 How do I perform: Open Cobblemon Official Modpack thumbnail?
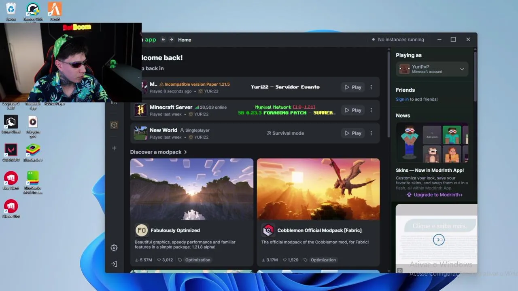pos(318,189)
